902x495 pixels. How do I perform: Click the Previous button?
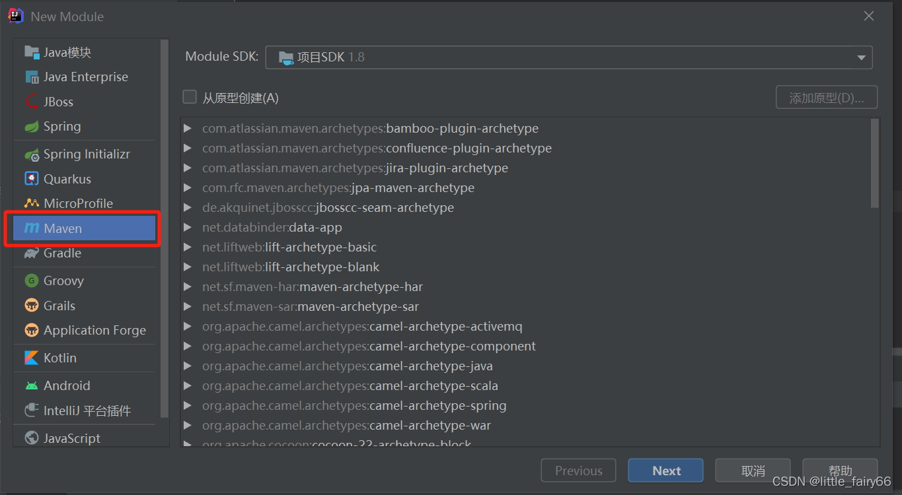578,471
